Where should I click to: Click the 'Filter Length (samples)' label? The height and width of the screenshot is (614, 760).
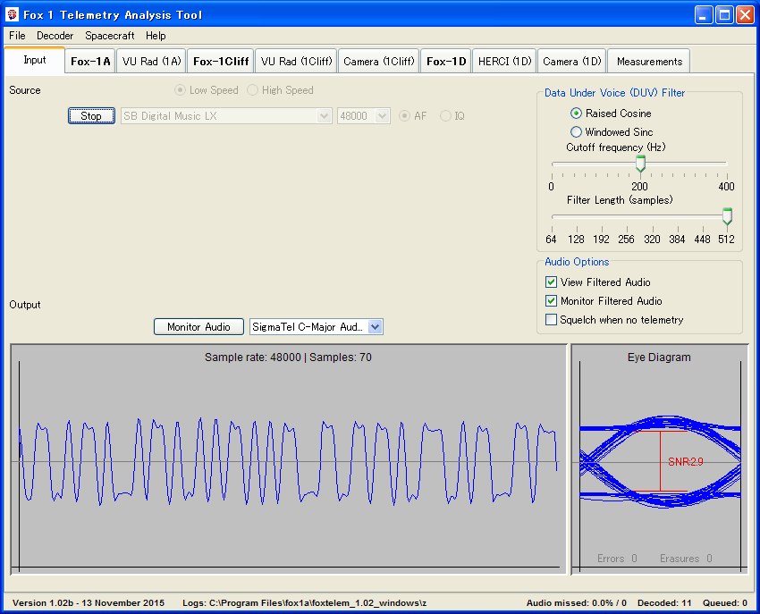point(620,200)
